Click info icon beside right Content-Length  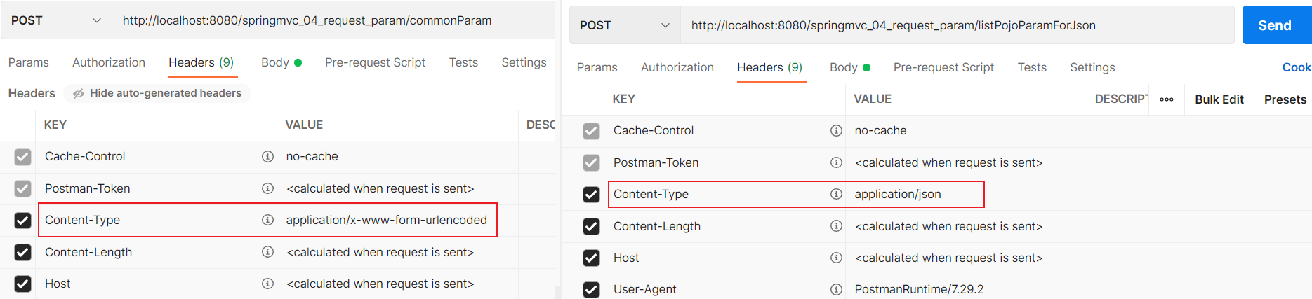click(836, 226)
